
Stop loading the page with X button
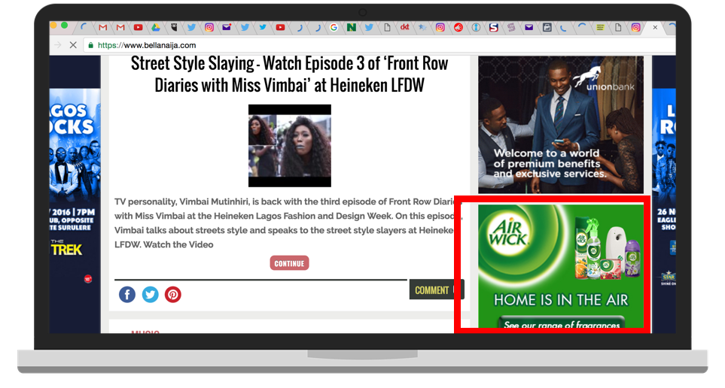(73, 45)
